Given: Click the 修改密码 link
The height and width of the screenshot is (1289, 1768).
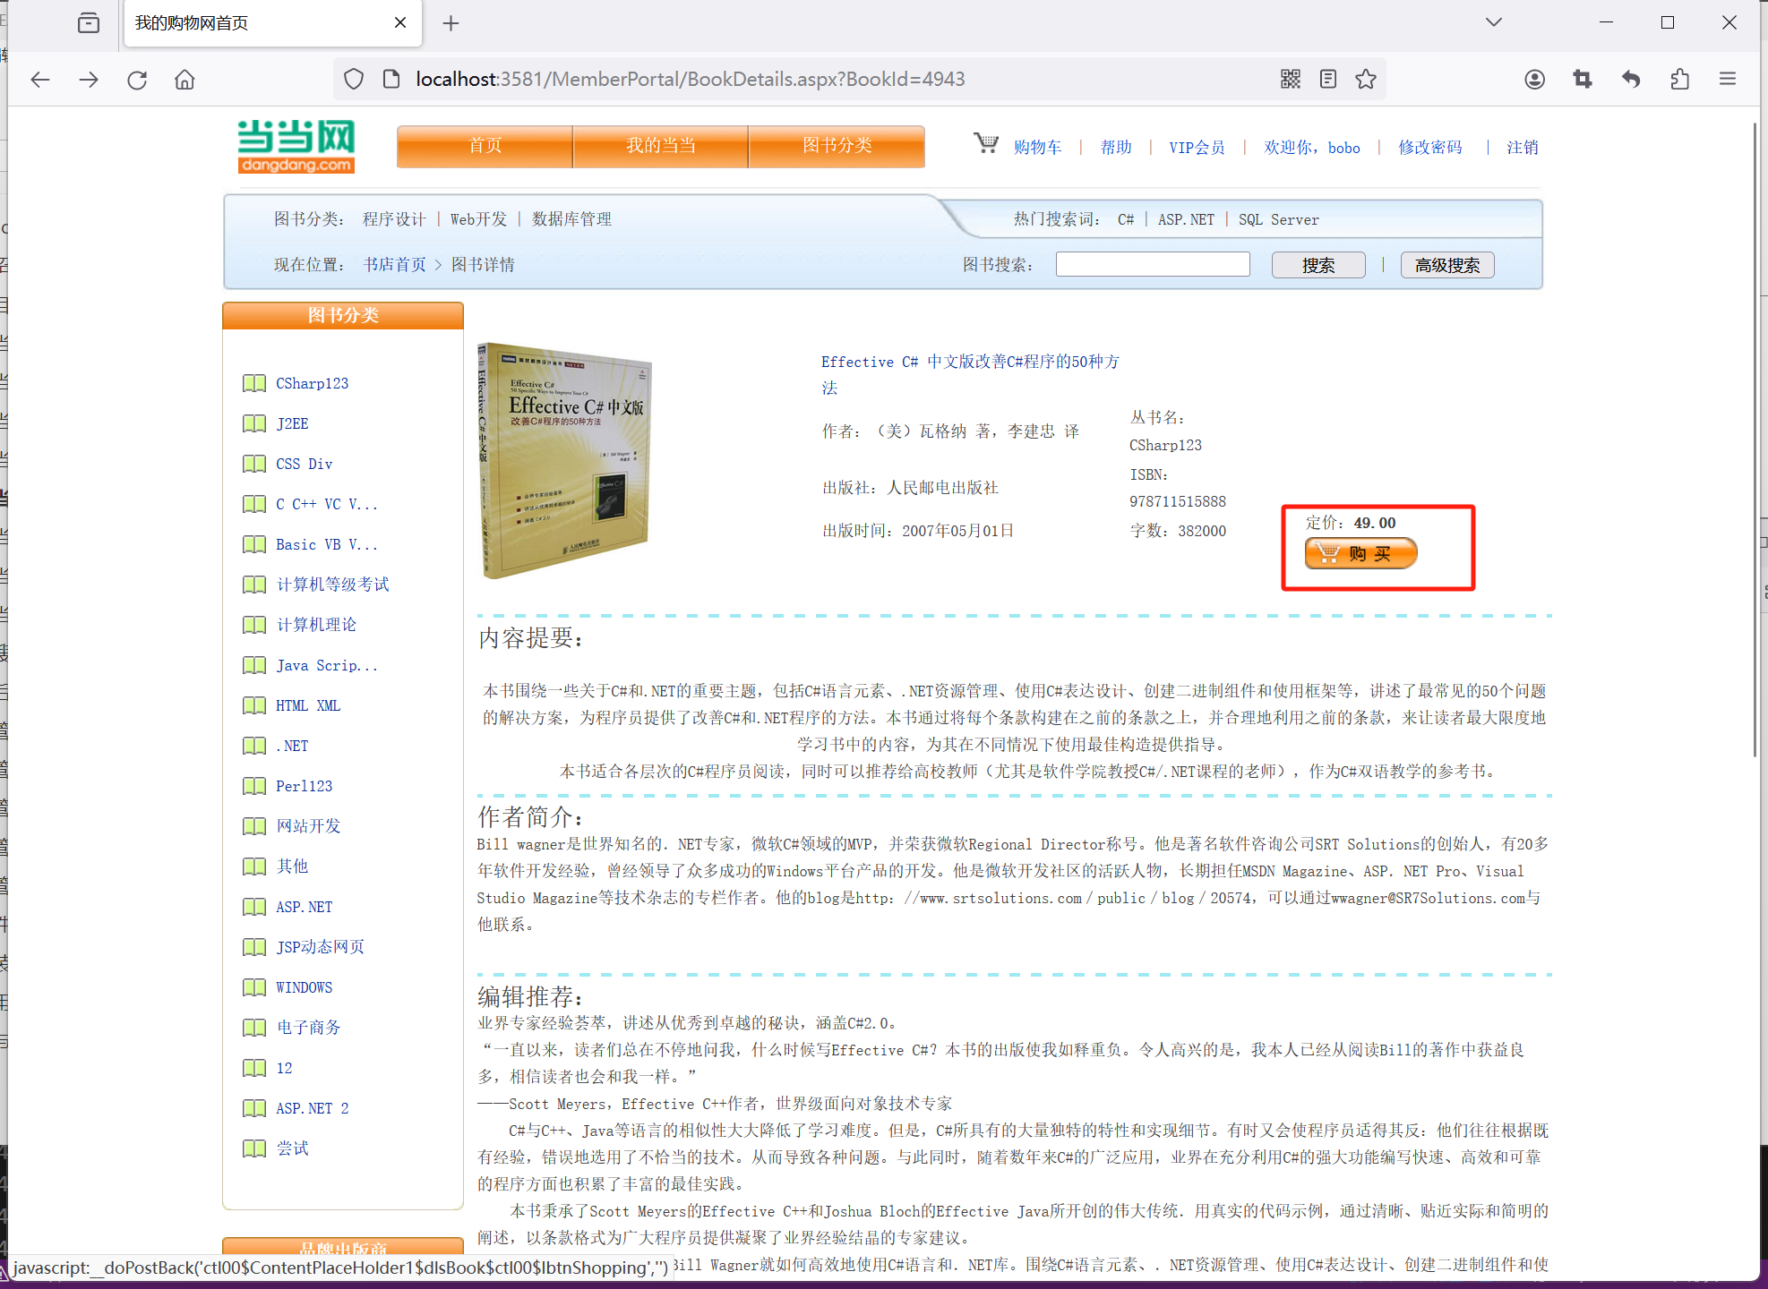Looking at the screenshot, I should (1429, 148).
